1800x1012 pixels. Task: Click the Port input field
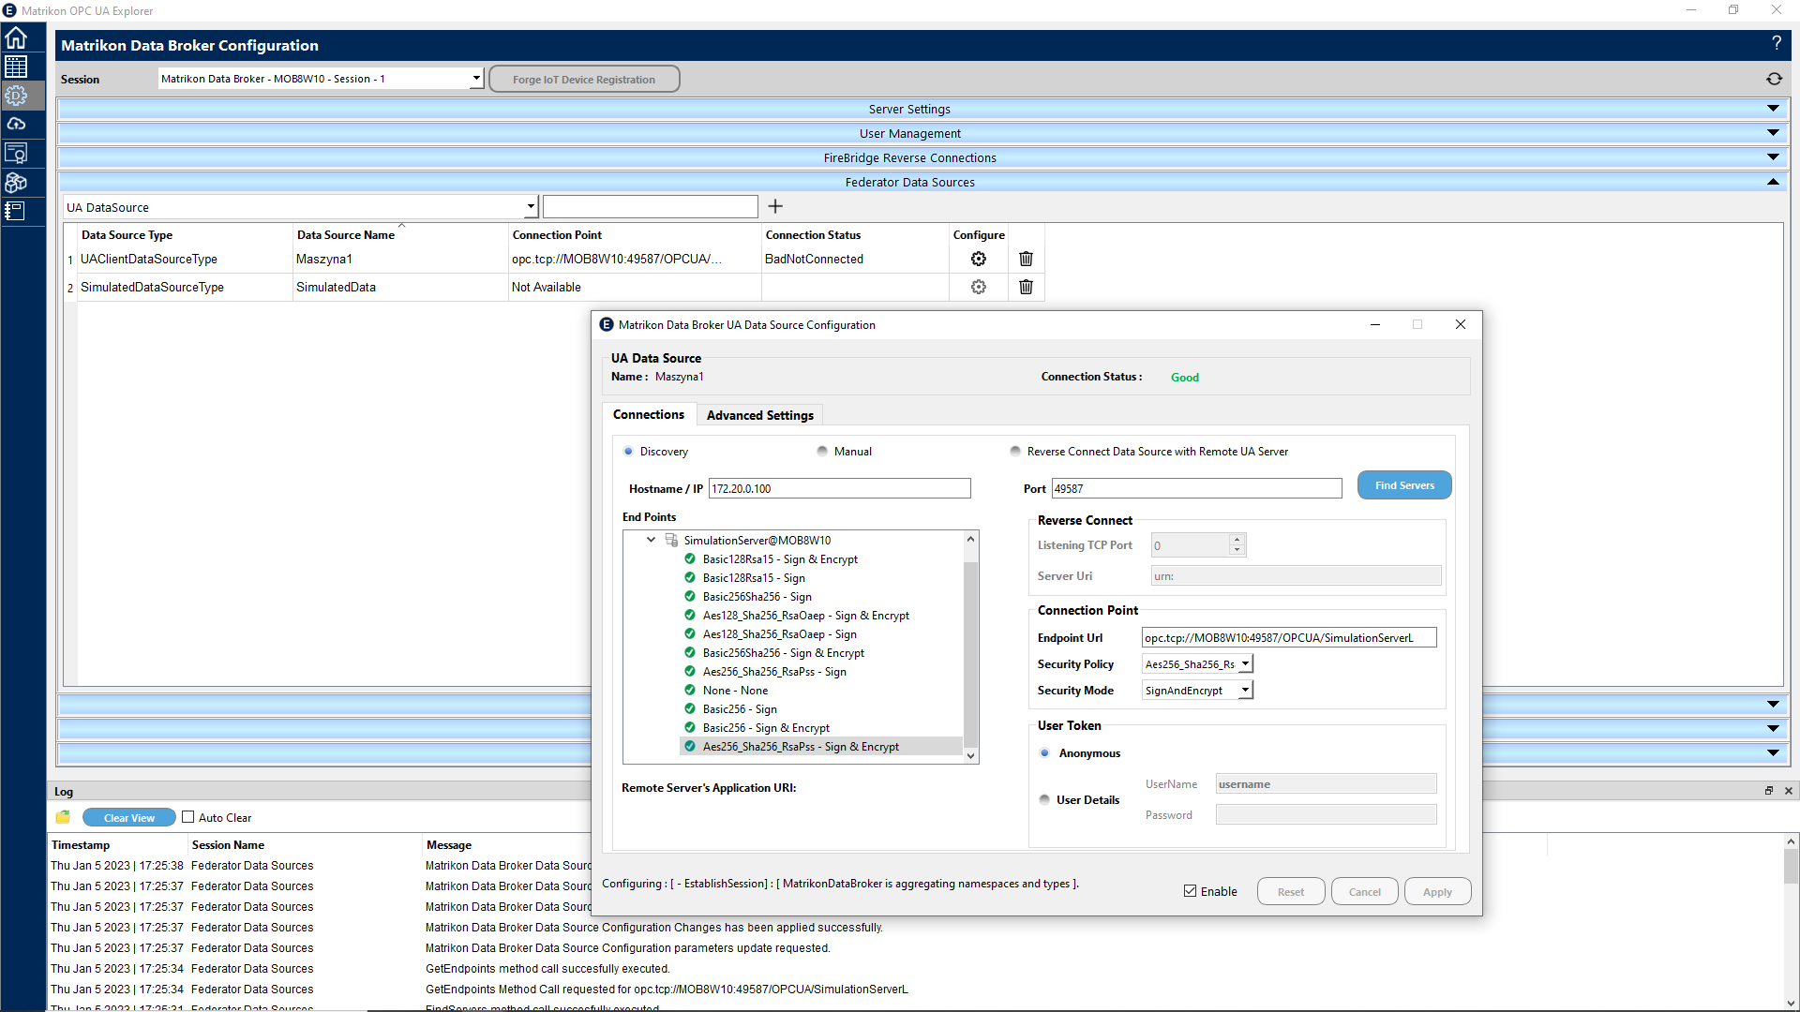pos(1197,488)
